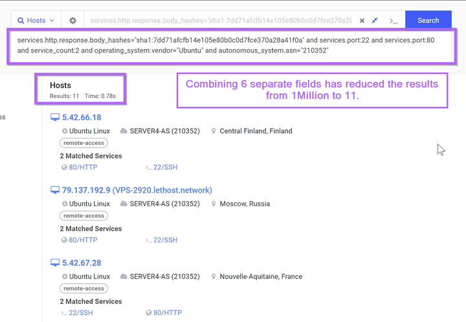The height and width of the screenshot is (322, 466).
Task: Open 80/HTTP service of 5.42.67.28
Action: 168,312
